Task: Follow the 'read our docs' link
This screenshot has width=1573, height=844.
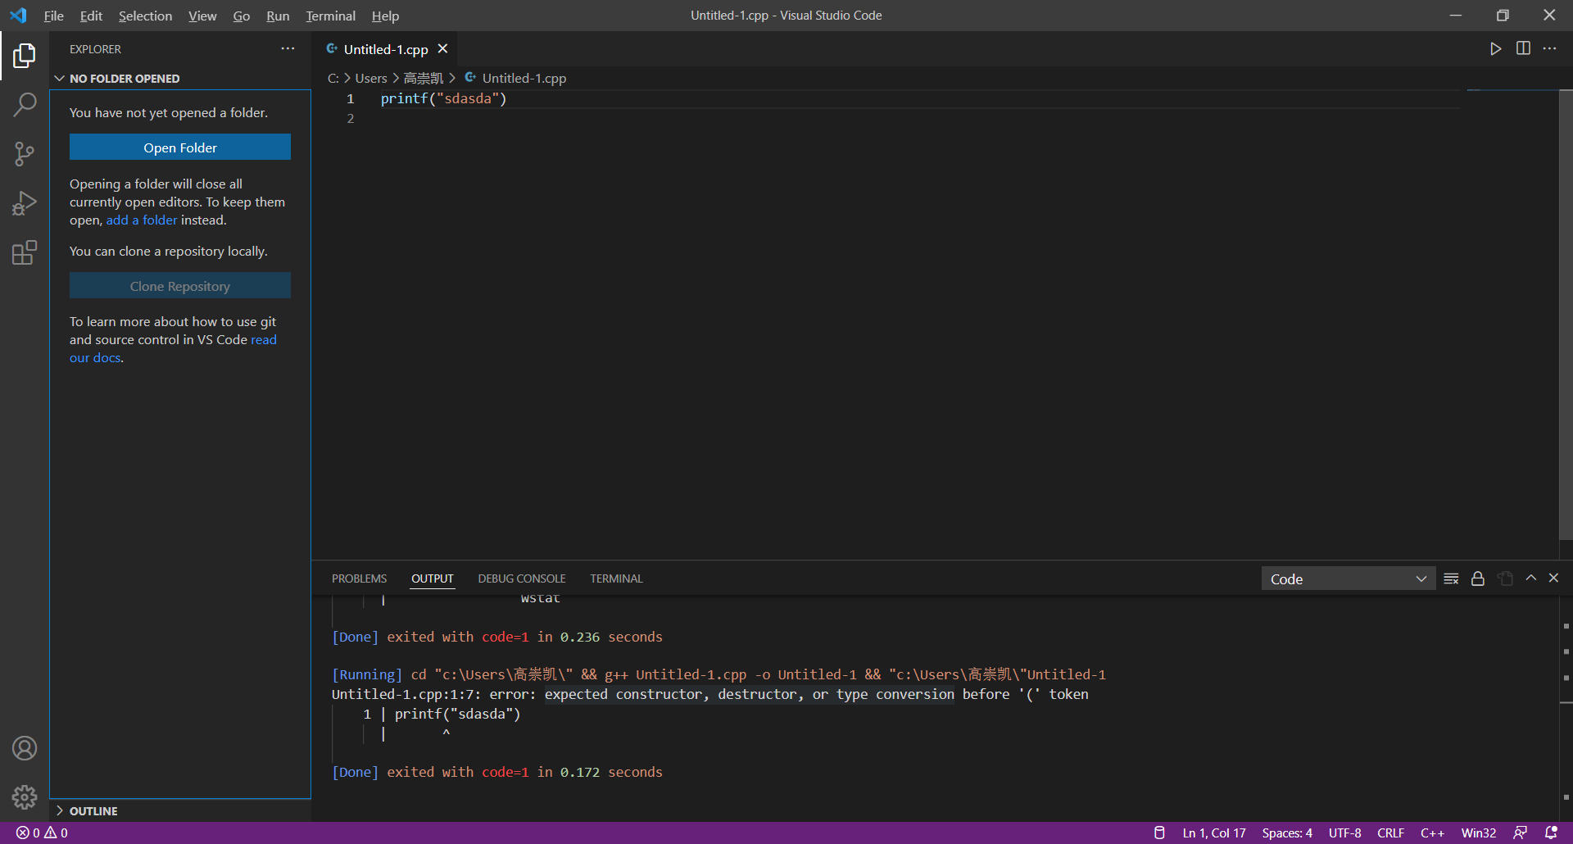Action: coord(264,339)
